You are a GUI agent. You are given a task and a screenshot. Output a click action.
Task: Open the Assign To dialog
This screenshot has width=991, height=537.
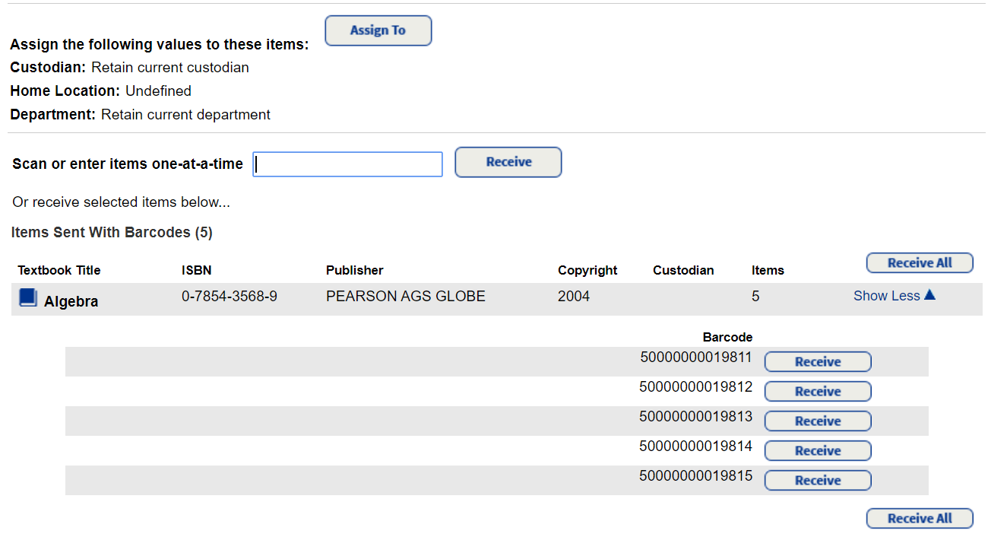(x=378, y=30)
